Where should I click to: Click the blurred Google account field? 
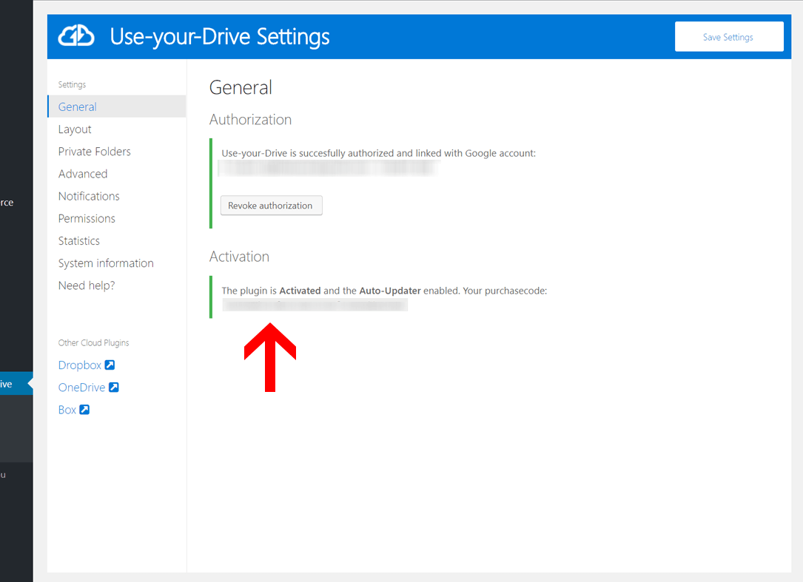pyautogui.click(x=329, y=169)
